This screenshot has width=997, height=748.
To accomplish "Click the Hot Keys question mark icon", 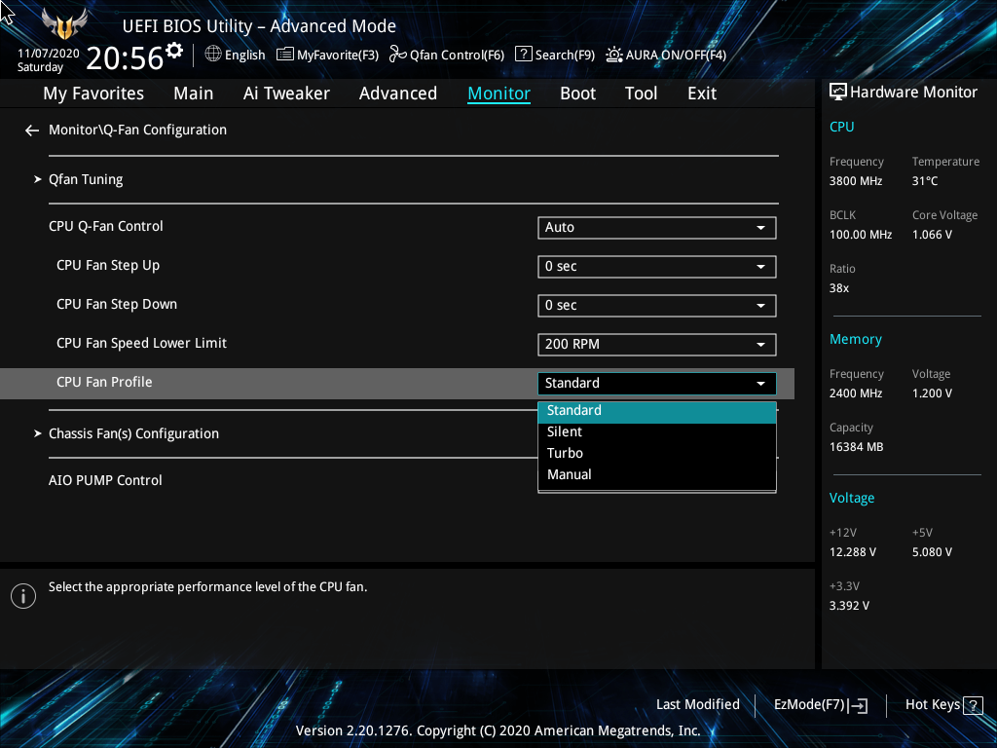I will (974, 705).
